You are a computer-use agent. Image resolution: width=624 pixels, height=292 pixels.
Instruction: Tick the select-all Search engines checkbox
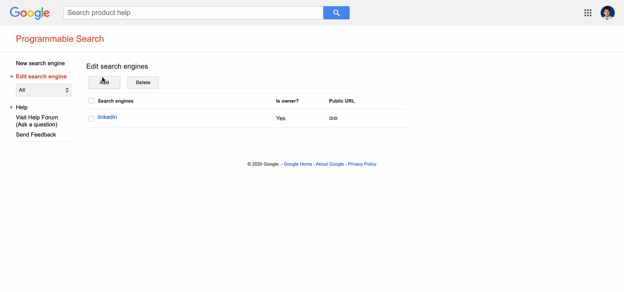(x=92, y=101)
